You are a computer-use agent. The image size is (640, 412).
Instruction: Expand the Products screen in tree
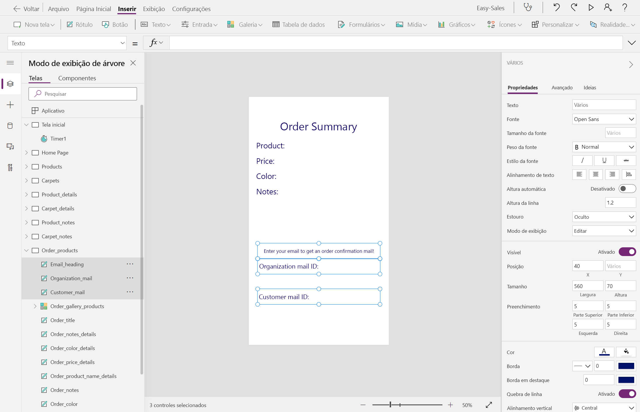coord(27,167)
